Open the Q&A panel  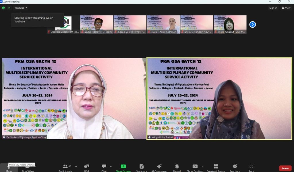coord(86,167)
